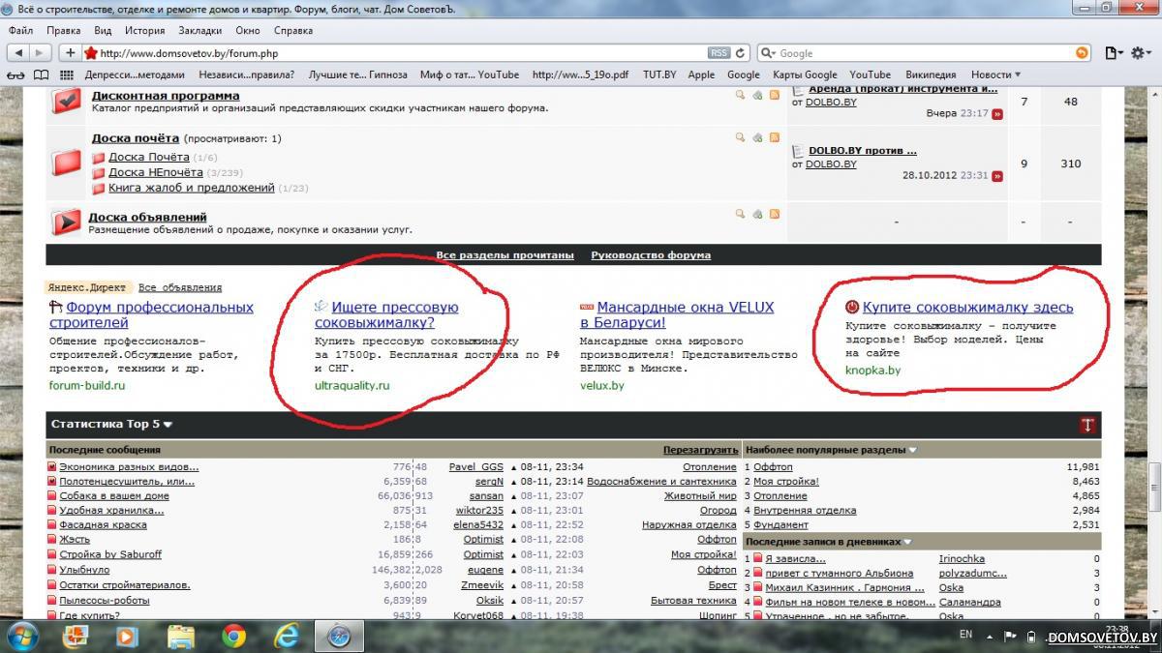Open the Закладки menu
The width and height of the screenshot is (1162, 653).
(x=199, y=30)
